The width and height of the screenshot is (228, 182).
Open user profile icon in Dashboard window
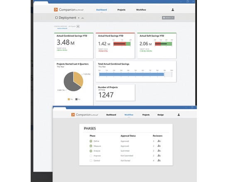172,10
